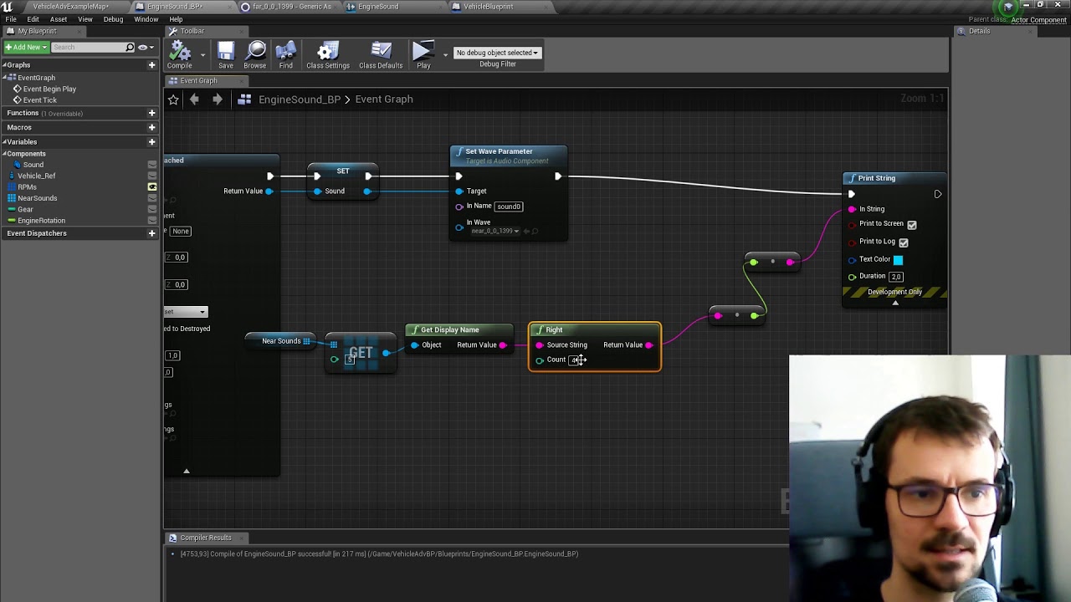Open the Compile options dropdown arrow
This screenshot has height=602, width=1071.
[x=202, y=55]
